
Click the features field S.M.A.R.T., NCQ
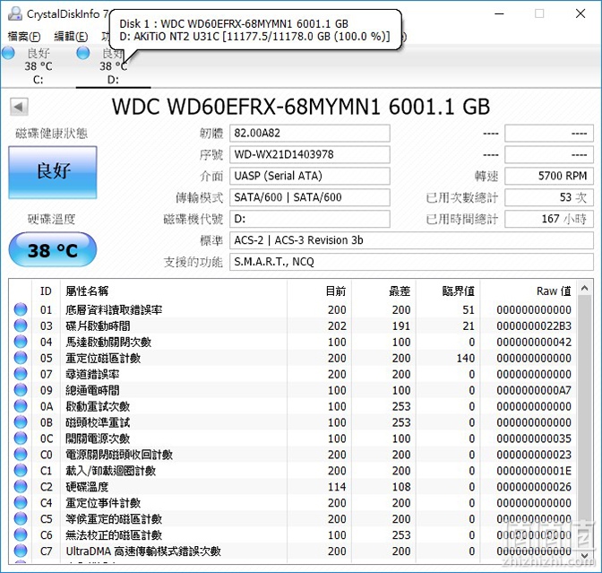coord(411,262)
